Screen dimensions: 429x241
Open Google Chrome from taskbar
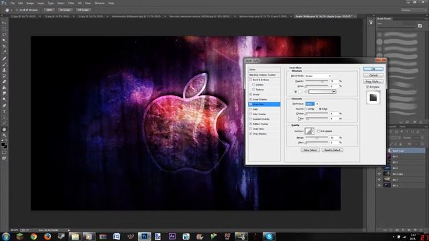pos(34,236)
